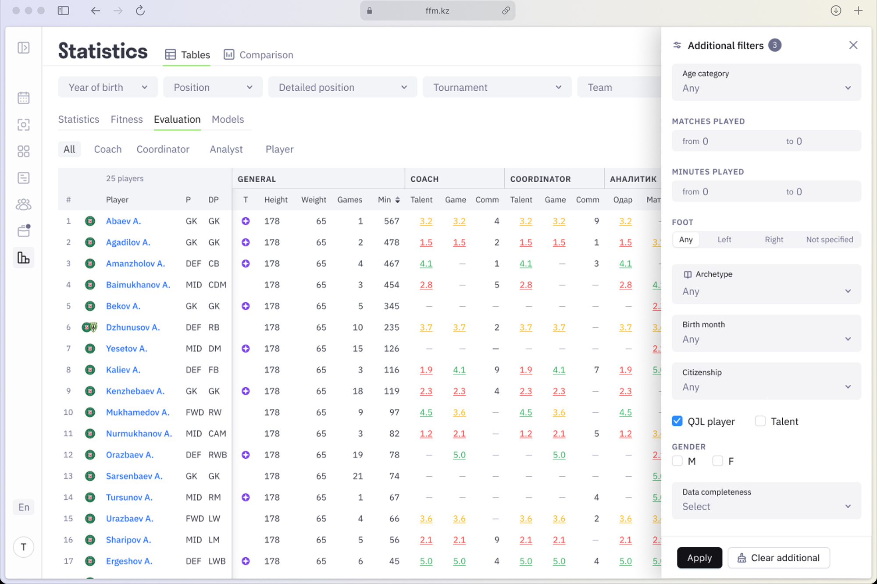Check the F gender checkbox
The width and height of the screenshot is (877, 584).
coord(717,461)
